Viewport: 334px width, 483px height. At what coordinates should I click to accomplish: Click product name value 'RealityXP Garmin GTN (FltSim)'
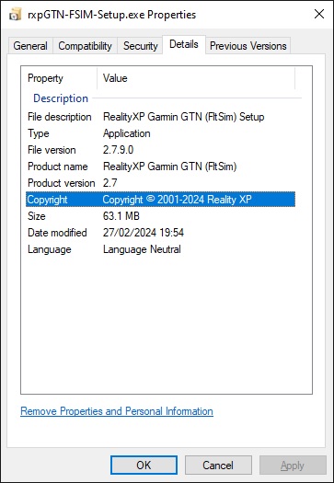[x=170, y=167]
